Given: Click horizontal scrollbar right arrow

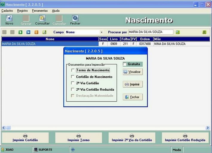Looking at the screenshot, I should [x=208, y=128].
